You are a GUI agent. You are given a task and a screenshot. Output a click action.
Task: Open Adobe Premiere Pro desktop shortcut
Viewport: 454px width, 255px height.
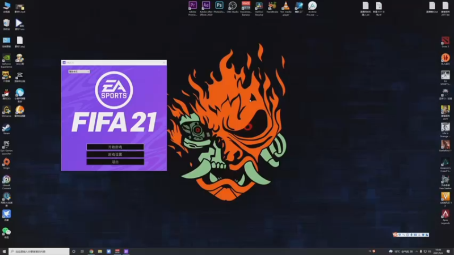192,8
